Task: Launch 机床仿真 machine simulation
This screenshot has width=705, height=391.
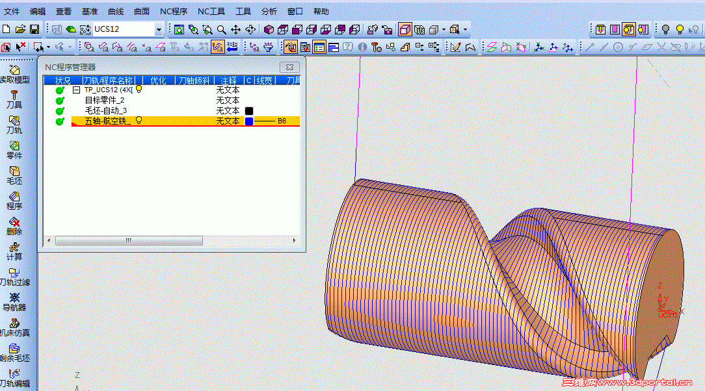Action: coord(14,328)
